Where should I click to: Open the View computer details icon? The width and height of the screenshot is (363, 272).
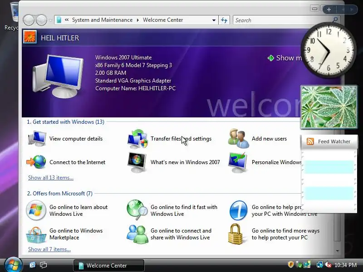pyautogui.click(x=37, y=138)
